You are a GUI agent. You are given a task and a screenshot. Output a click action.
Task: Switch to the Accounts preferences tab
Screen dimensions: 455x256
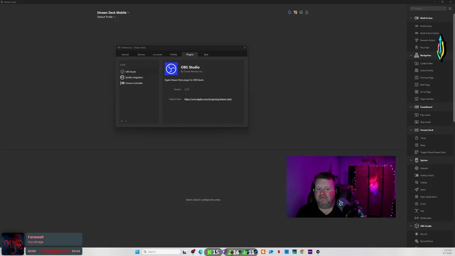click(157, 54)
